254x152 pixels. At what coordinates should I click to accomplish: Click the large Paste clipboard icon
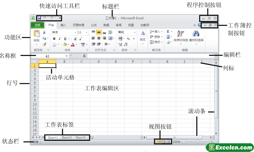(x=37, y=34)
